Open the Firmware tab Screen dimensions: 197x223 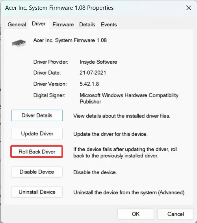63,24
